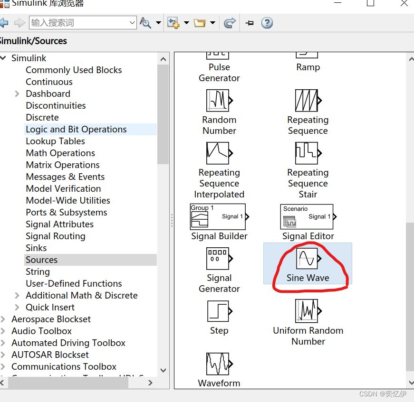The height and width of the screenshot is (402, 414).
Task: Open the Model-Wide Utilities library
Action: pyautogui.click(x=68, y=200)
